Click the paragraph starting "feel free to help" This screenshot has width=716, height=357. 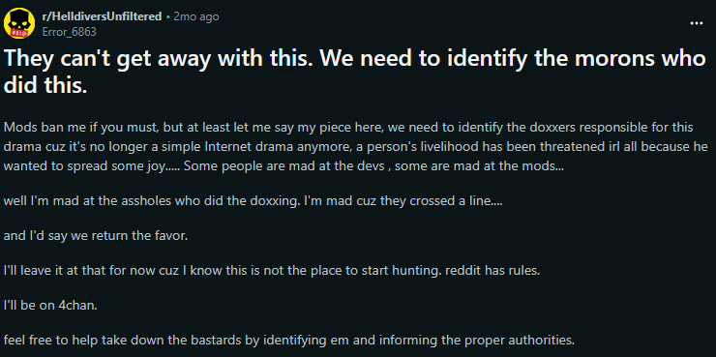(288, 341)
